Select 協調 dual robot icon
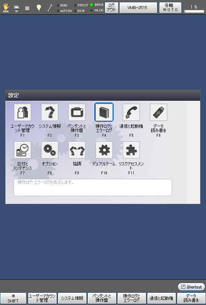This screenshot has width=206, height=305. pos(77,150)
